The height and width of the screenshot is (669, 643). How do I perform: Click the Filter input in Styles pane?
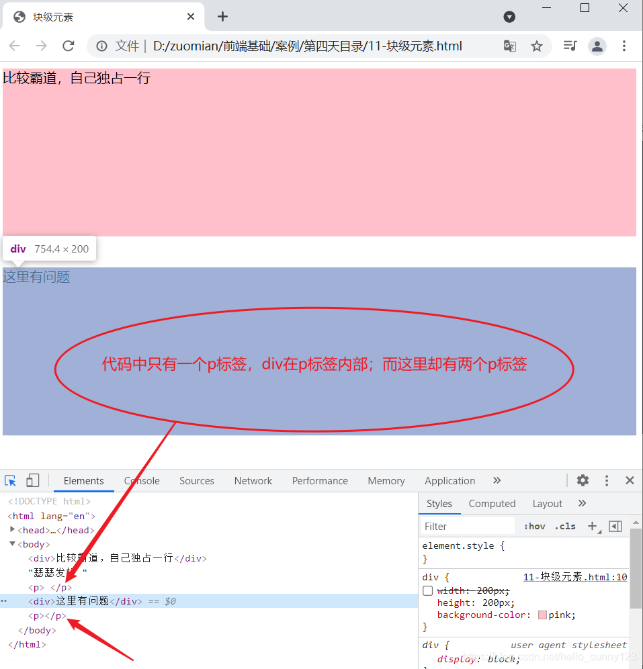click(468, 526)
